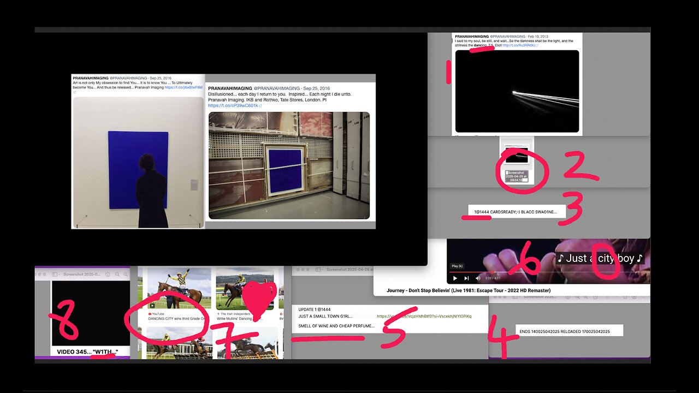Seek on the red video progress bar
The image size is (699, 393).
coord(549,272)
